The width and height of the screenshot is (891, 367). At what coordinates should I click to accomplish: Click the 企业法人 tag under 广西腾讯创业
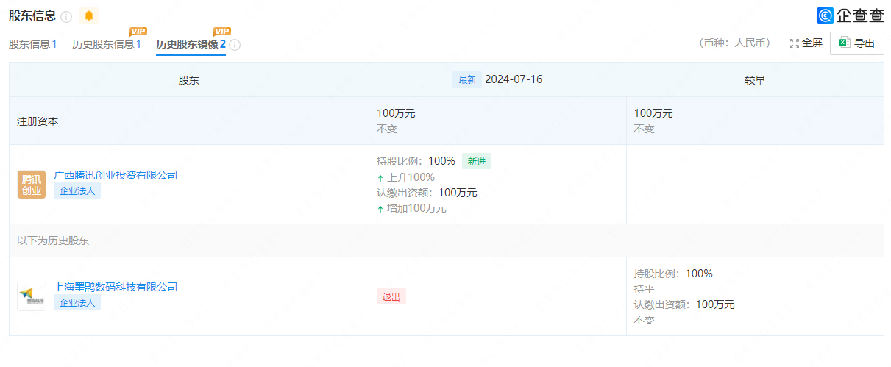tap(77, 190)
